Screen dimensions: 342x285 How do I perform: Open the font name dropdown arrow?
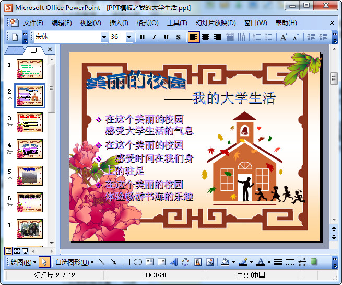click(x=104, y=37)
